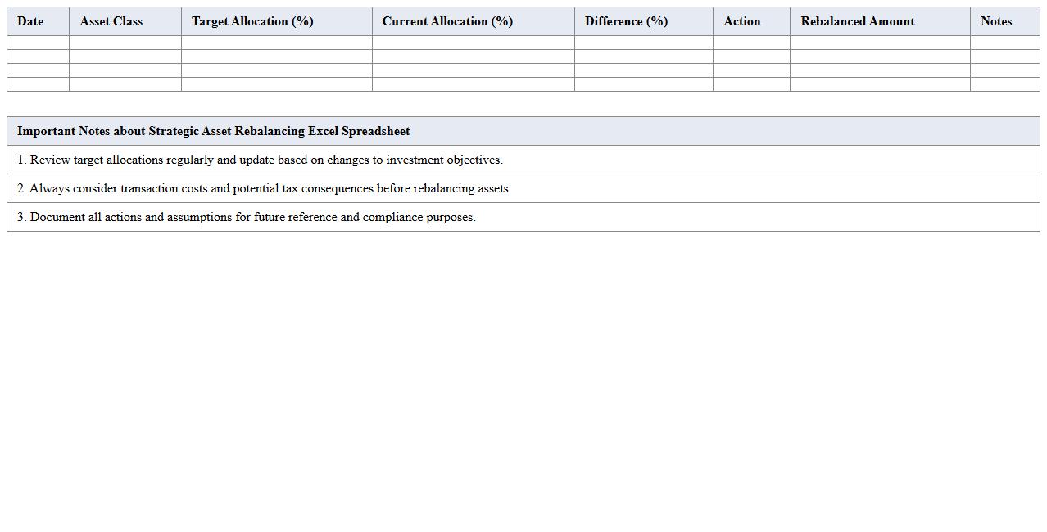The image size is (1047, 532).
Task: Click the first empty cell under Date
Action: (x=38, y=43)
